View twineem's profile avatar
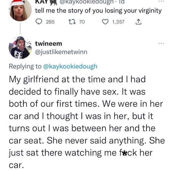171x171 pixels. pyautogui.click(x=21, y=47)
